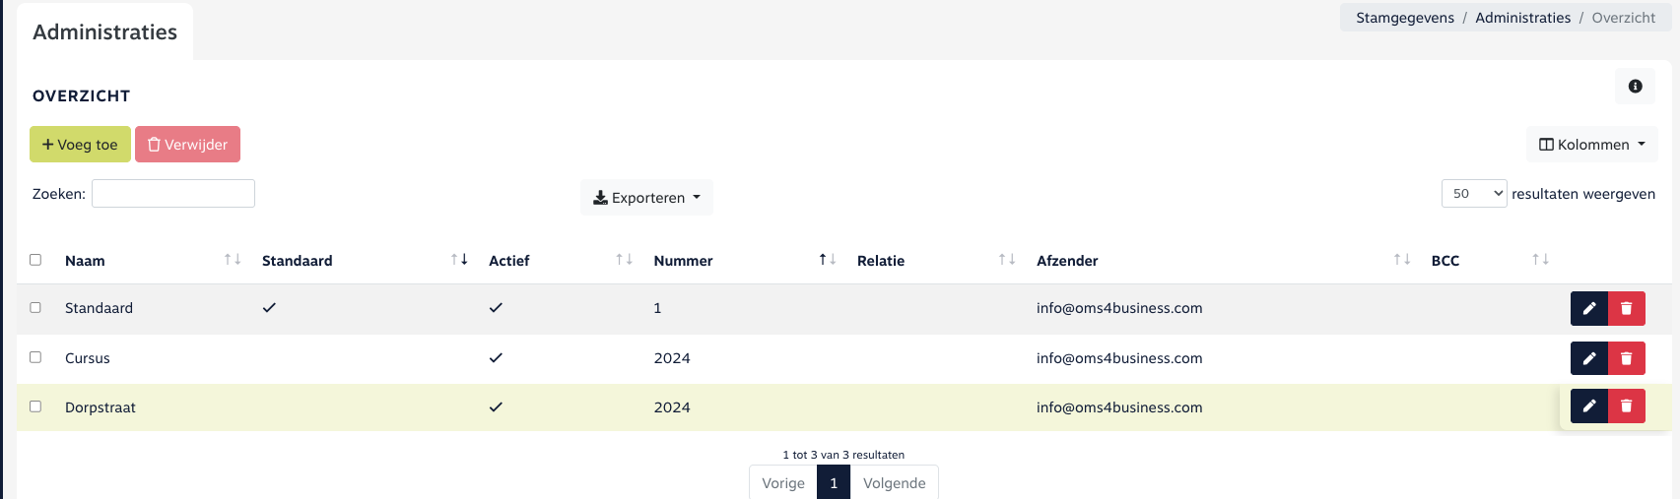Tick the select-all checkbox in header

[35, 260]
